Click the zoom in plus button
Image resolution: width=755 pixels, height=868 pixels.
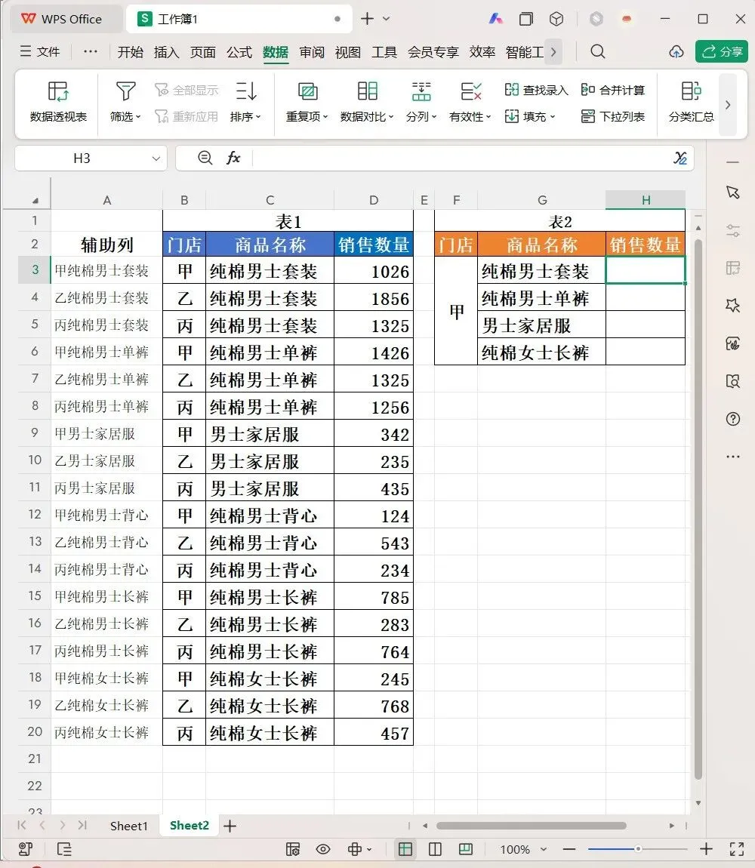[x=706, y=848]
